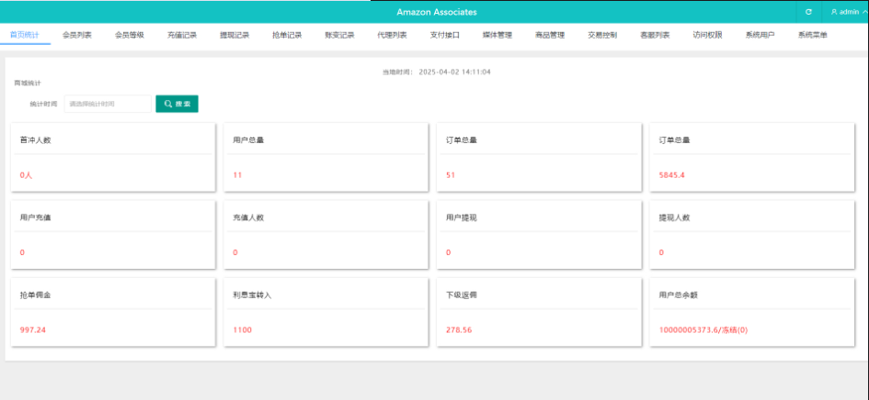Select the 系统用户 tab
This screenshot has width=869, height=400.
pos(760,35)
